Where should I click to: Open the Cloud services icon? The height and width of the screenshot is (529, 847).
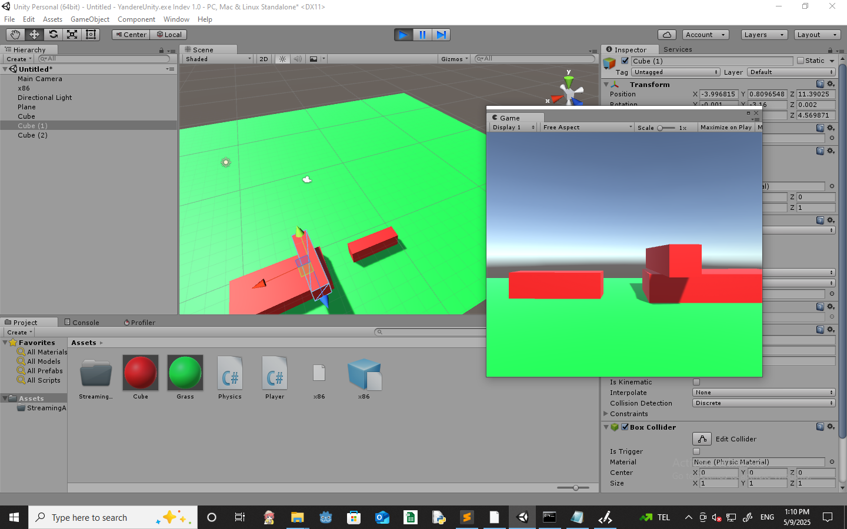coord(666,35)
